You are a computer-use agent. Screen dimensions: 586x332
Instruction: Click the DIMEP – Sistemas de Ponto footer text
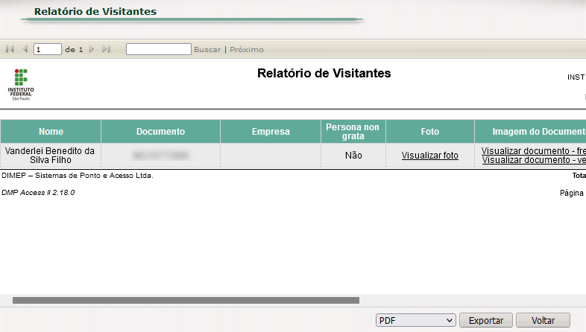78,176
